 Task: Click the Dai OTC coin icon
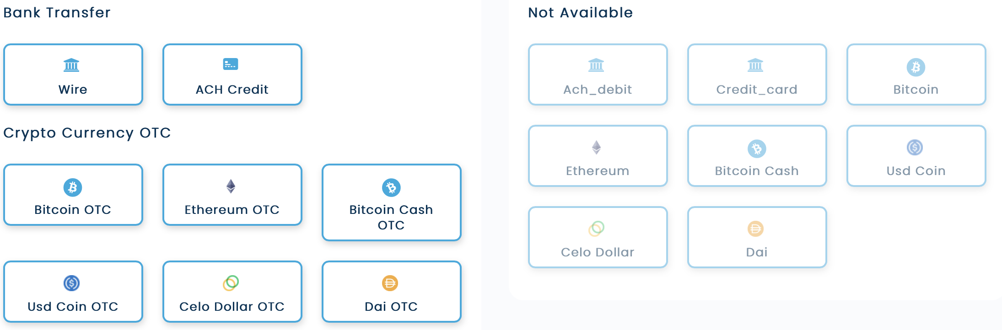tap(390, 283)
